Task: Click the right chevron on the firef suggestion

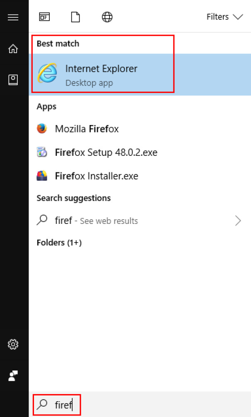Action: 238,221
